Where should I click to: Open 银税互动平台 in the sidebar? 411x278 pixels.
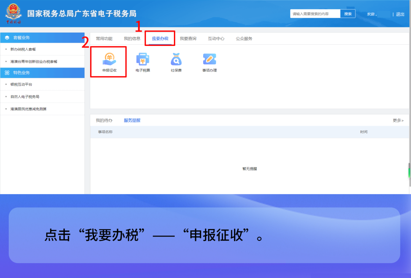(x=21, y=84)
